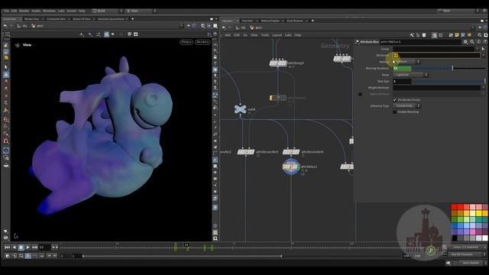Click the group selection arrow icon

pos(484,49)
